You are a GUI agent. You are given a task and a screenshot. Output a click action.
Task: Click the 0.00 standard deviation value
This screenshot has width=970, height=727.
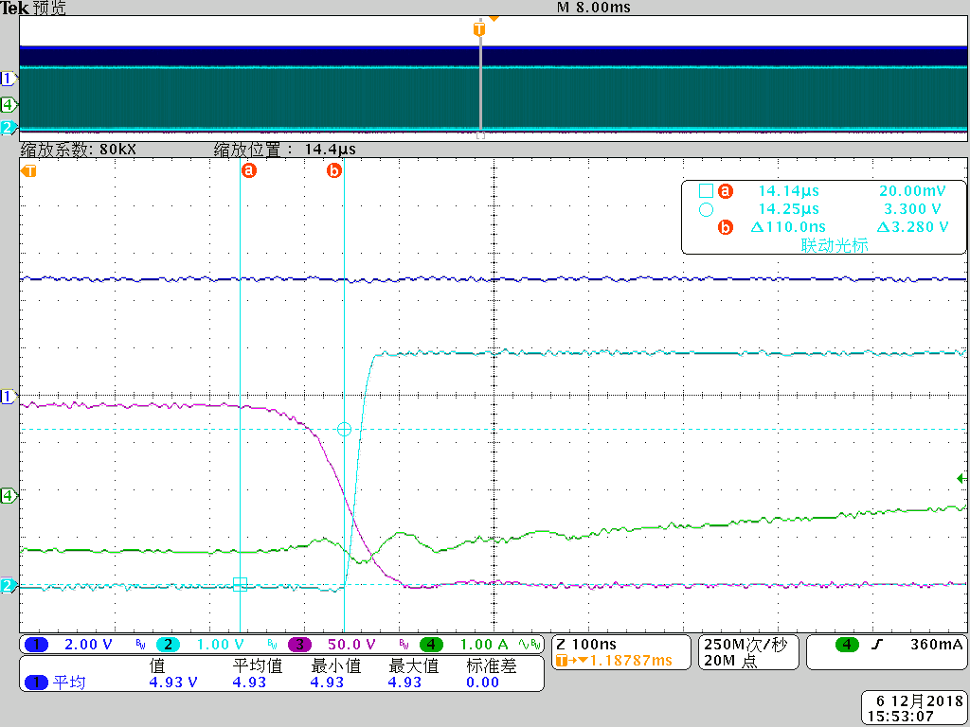tap(482, 683)
